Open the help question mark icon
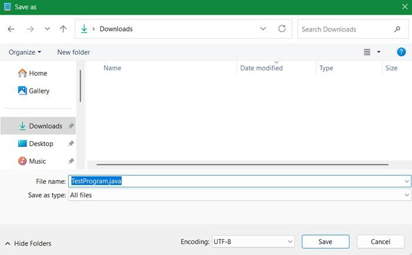This screenshot has width=412, height=255. point(401,52)
